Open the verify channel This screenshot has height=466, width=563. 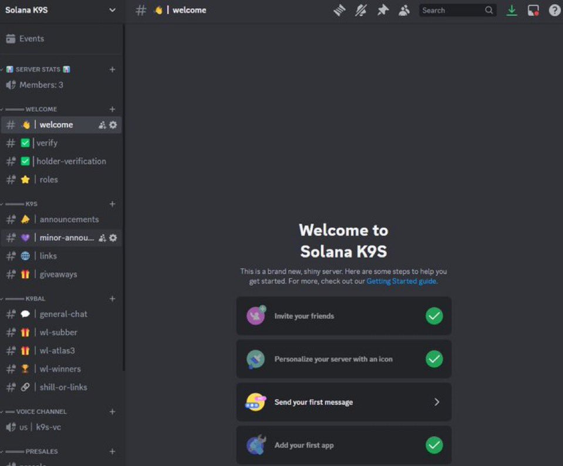[x=61, y=143]
